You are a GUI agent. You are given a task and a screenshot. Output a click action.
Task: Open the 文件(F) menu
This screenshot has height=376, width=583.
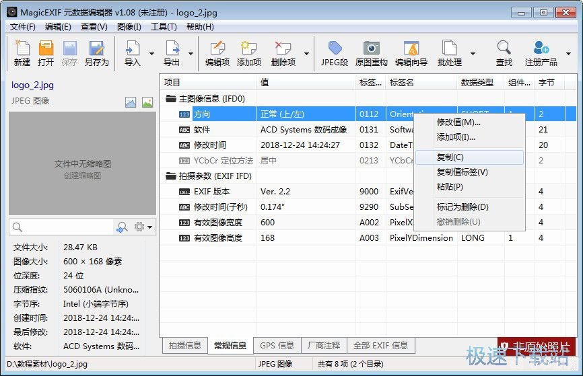pyautogui.click(x=23, y=27)
